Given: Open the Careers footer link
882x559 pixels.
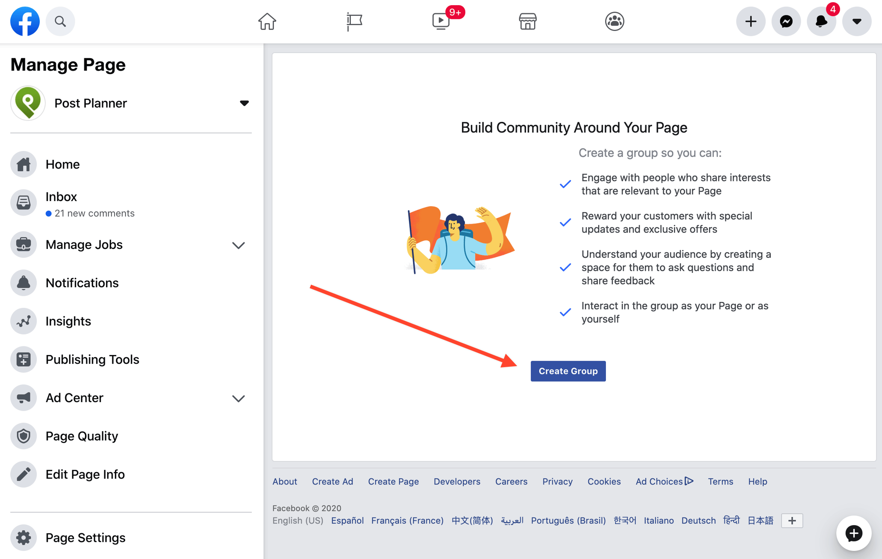Looking at the screenshot, I should [511, 481].
